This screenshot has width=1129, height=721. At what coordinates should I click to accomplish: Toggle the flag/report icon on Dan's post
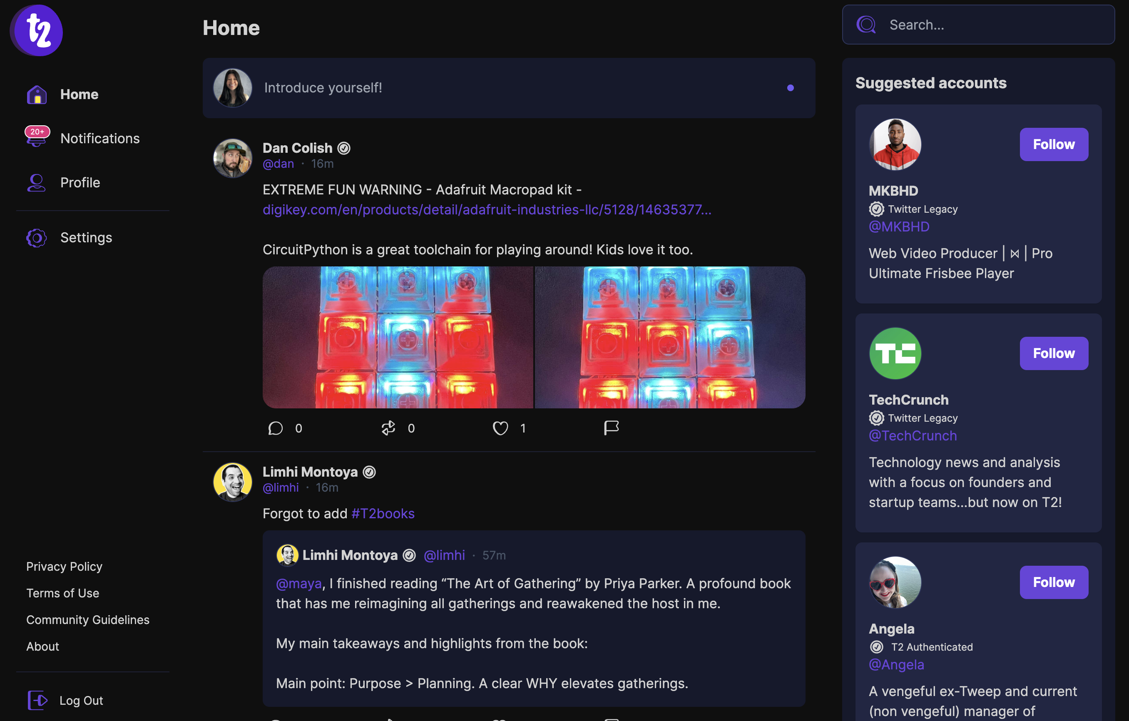[x=612, y=426]
